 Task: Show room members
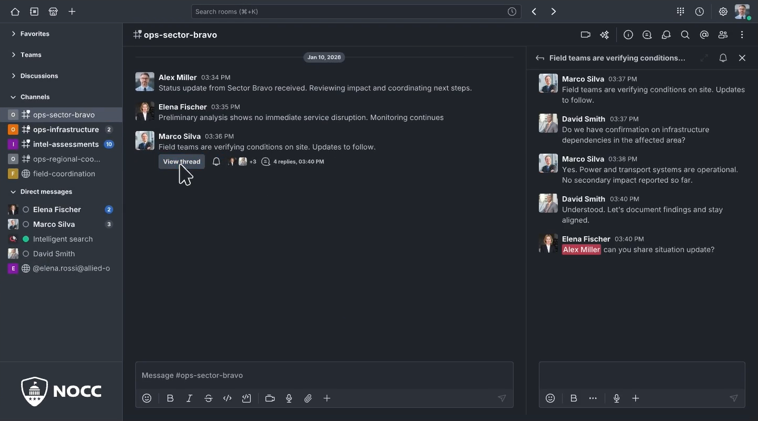[723, 35]
